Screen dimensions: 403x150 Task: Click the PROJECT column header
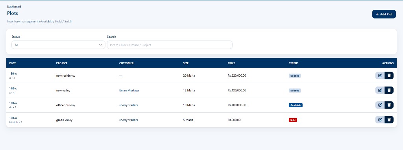62,63
